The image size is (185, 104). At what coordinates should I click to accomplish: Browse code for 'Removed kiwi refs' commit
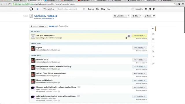[x=141, y=83]
